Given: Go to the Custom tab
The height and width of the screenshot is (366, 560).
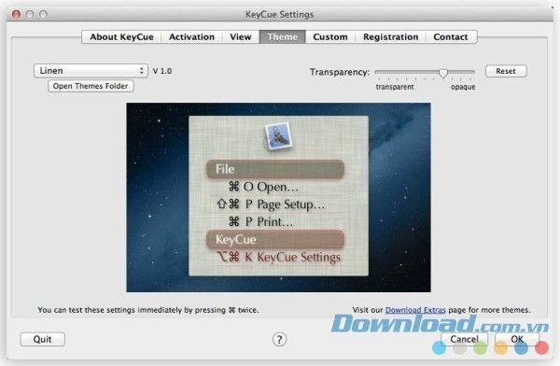Looking at the screenshot, I should coord(330,36).
